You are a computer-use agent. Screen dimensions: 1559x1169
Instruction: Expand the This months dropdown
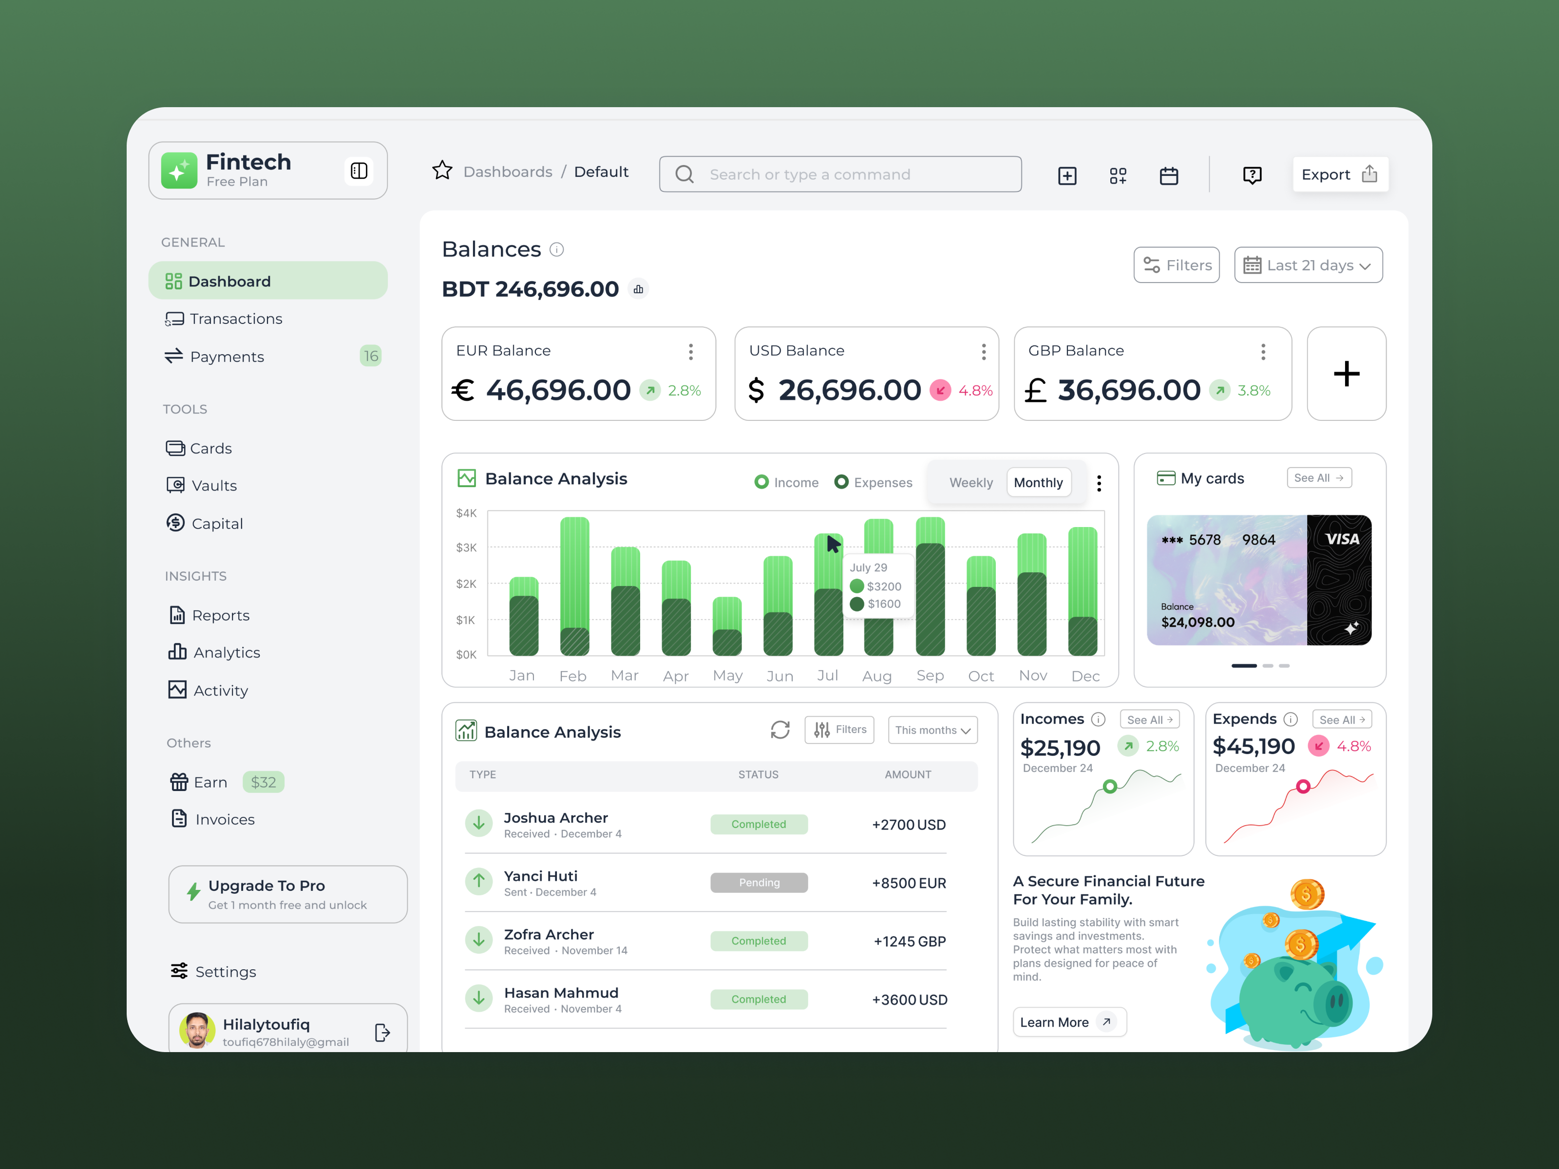click(x=932, y=730)
